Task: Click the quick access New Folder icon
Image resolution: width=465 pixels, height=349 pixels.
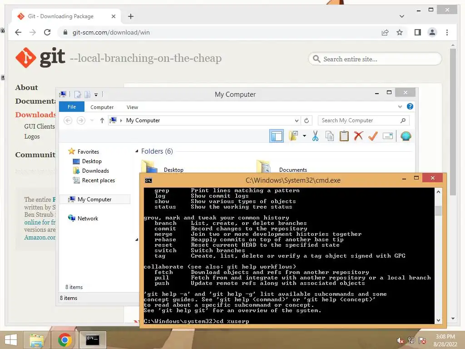Action: point(88,95)
